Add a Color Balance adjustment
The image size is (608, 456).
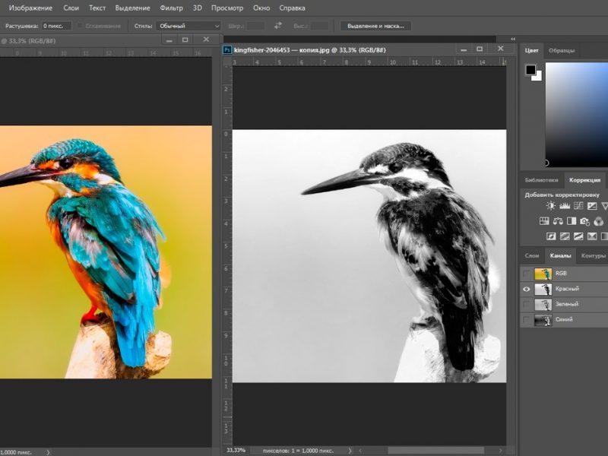point(557,221)
